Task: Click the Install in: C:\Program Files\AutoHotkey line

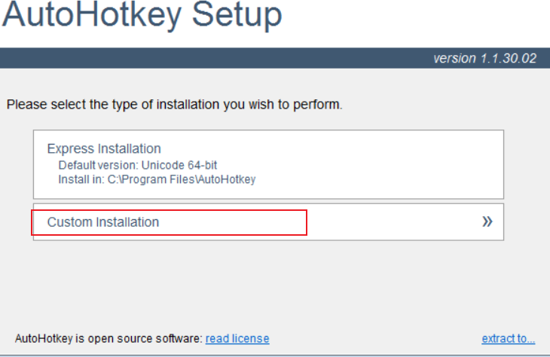Action: pyautogui.click(x=157, y=180)
